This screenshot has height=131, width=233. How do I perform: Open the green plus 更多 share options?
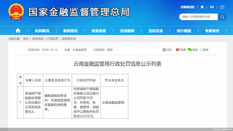click(204, 50)
